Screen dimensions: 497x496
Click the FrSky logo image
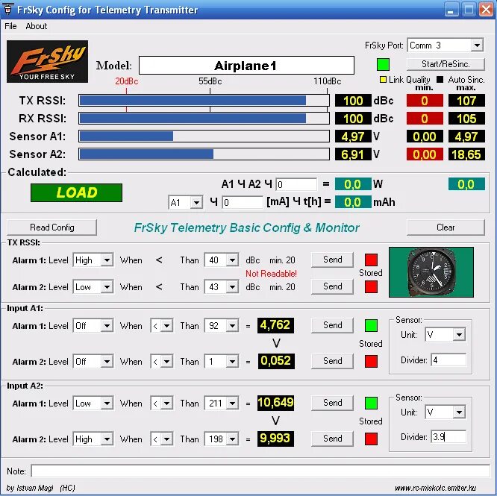click(x=47, y=61)
